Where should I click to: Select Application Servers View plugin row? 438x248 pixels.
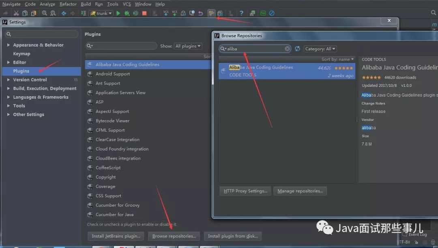[148, 93]
